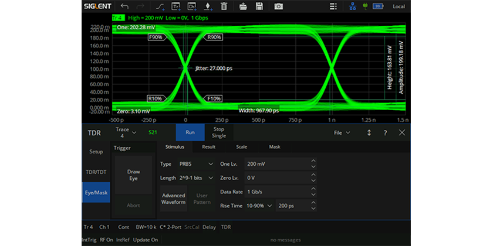493x246 pixels.
Task: Click the help question mark icon
Action: point(385,133)
